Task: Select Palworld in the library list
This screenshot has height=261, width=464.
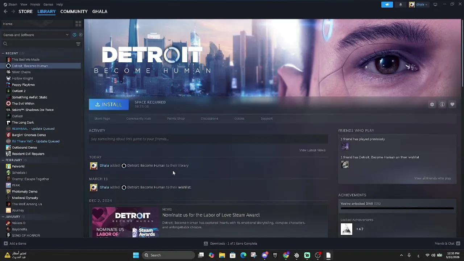Action: (x=18, y=166)
